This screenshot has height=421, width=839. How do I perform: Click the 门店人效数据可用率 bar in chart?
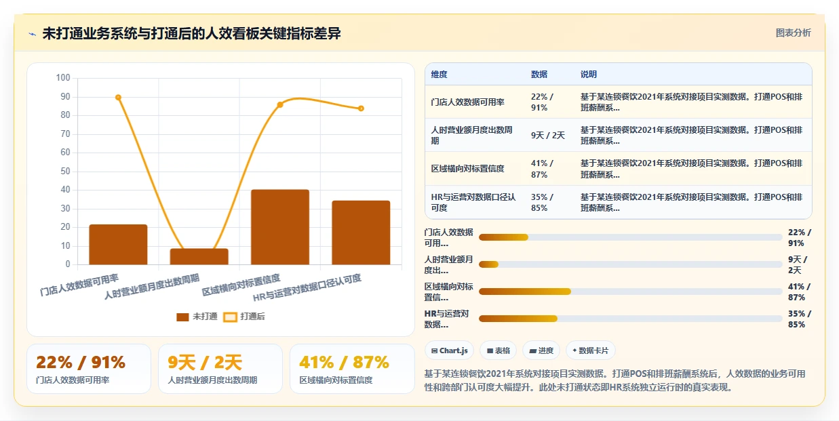[118, 244]
